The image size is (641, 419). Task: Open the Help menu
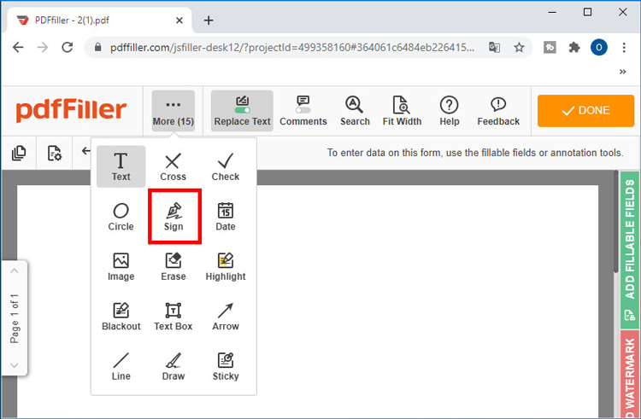pos(450,111)
